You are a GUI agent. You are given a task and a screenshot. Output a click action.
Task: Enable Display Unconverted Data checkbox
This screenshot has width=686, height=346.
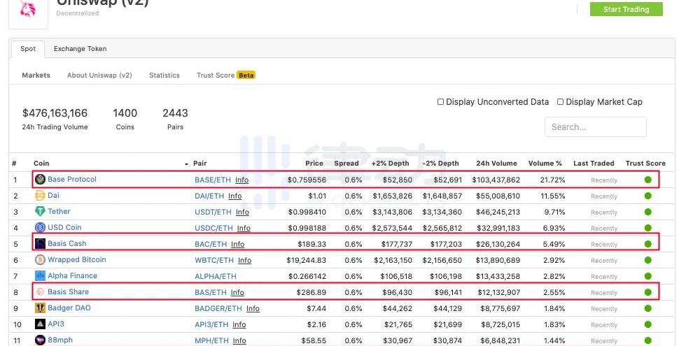point(440,102)
